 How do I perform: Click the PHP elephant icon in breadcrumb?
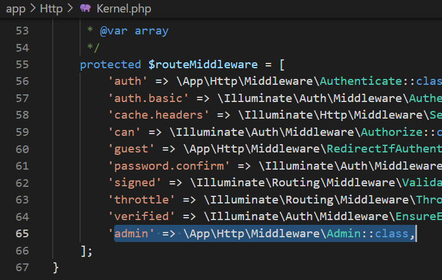(85, 8)
